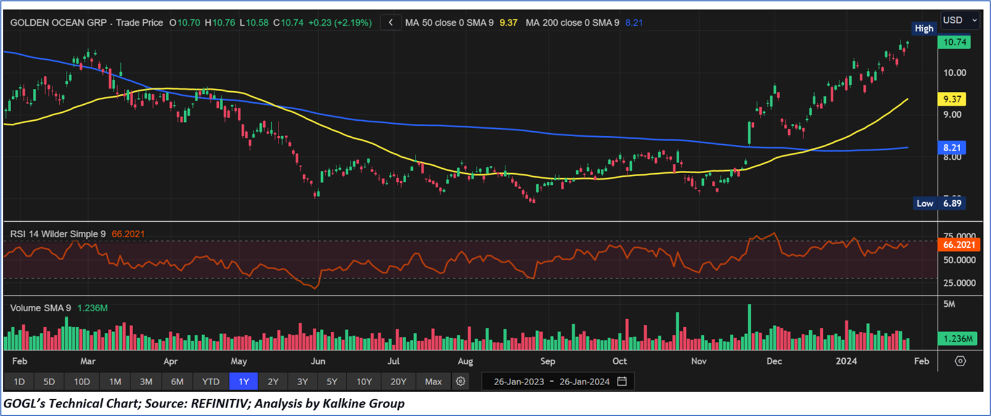The width and height of the screenshot is (991, 416).
Task: Click the Volume SMA 9 label
Action: (x=41, y=308)
